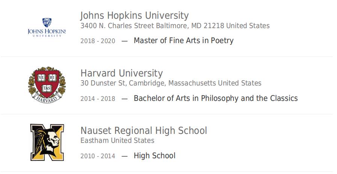Click the High School degree label

pos(154,156)
